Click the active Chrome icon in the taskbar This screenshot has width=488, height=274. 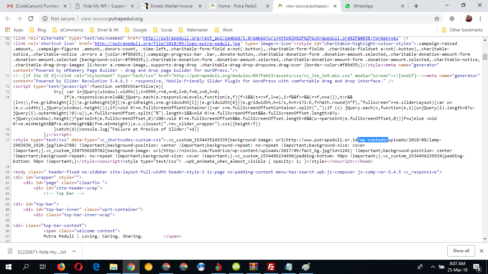point(131,267)
